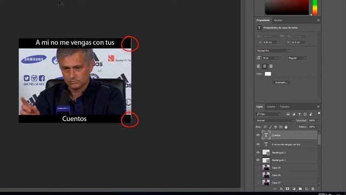Show the Capa 27 layer

click(258, 183)
